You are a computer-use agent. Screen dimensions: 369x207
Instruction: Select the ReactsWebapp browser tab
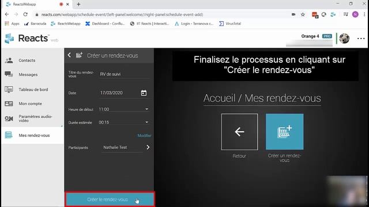pyautogui.click(x=37, y=4)
